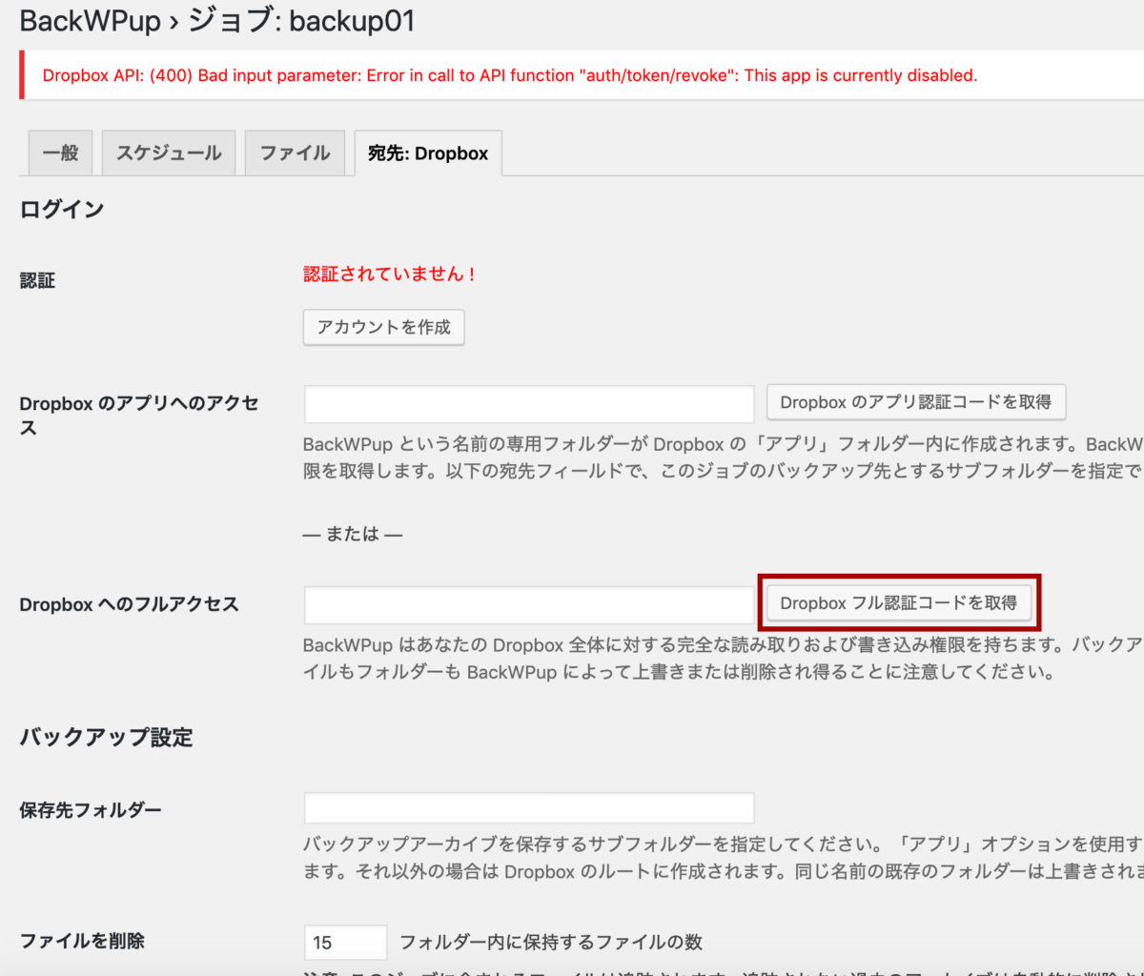
Task: Select the file retention number field showing 15
Action: pyautogui.click(x=345, y=942)
